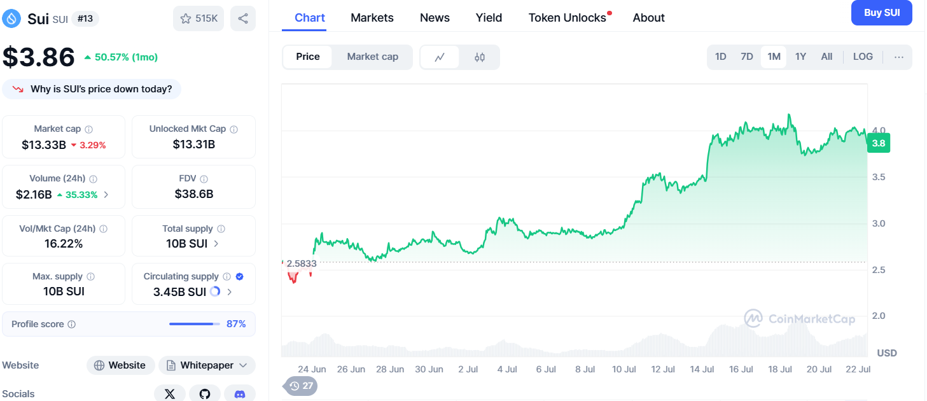Click the 2.5833 starting price label
Screen dimensions: 927x401
[302, 263]
